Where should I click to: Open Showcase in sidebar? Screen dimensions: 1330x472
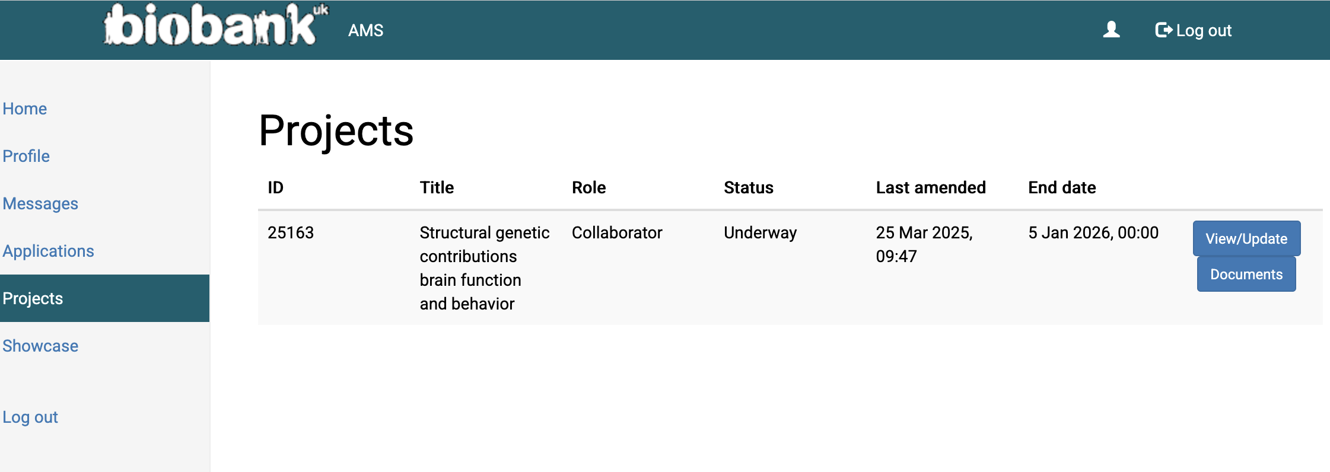[40, 346]
